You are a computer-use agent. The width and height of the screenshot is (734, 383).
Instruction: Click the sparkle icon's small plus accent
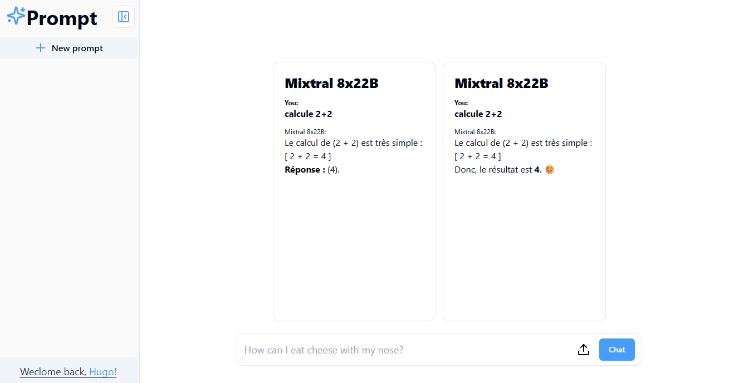[x=23, y=9]
